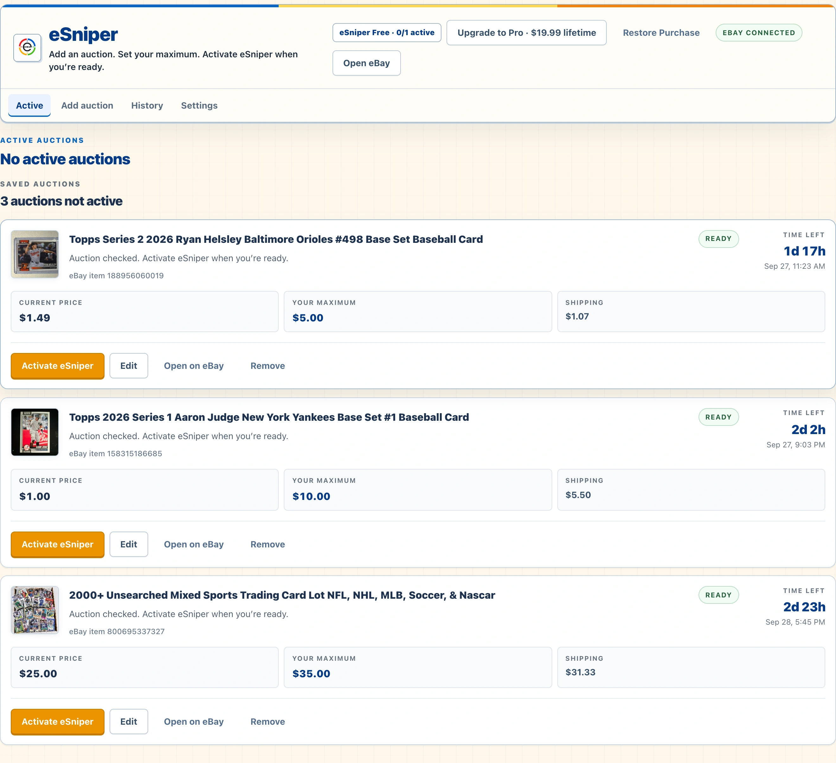Edit the Ryan Helsley auction
Viewport: 836px width, 763px height.
point(129,366)
